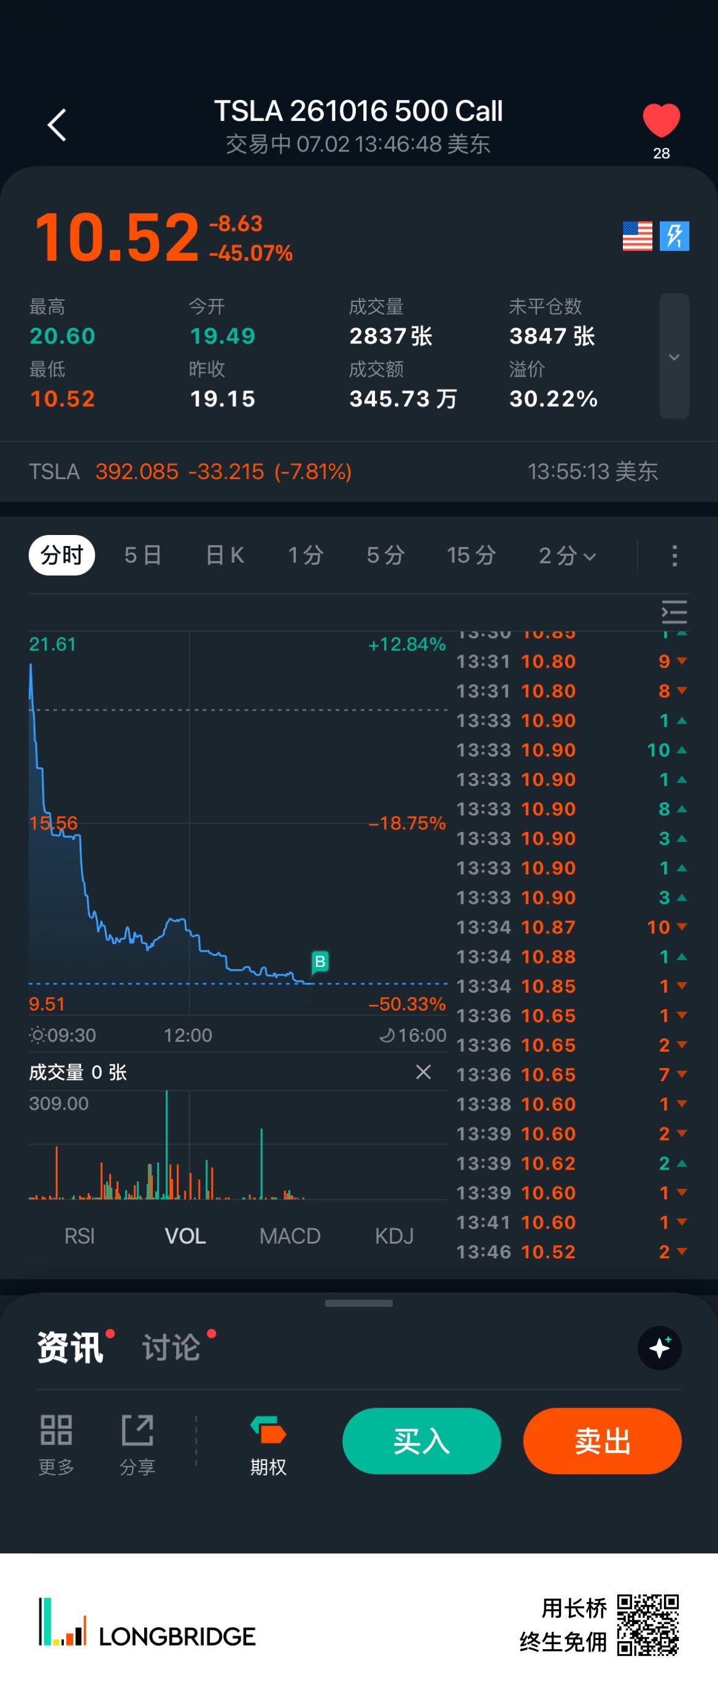Open the three-dot chart options menu

[674, 555]
